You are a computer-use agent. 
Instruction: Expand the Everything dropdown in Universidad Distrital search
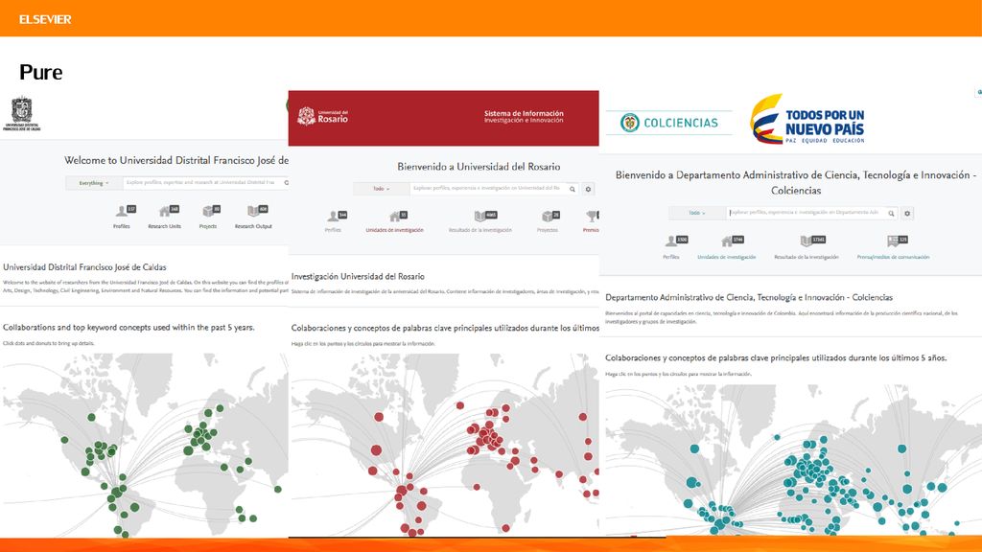93,183
